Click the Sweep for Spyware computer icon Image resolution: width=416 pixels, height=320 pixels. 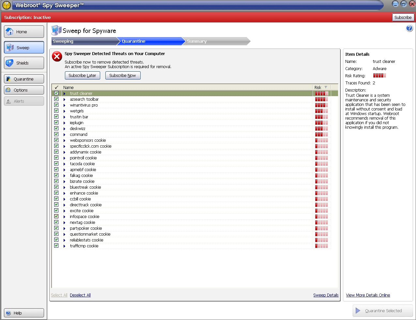[x=56, y=30]
